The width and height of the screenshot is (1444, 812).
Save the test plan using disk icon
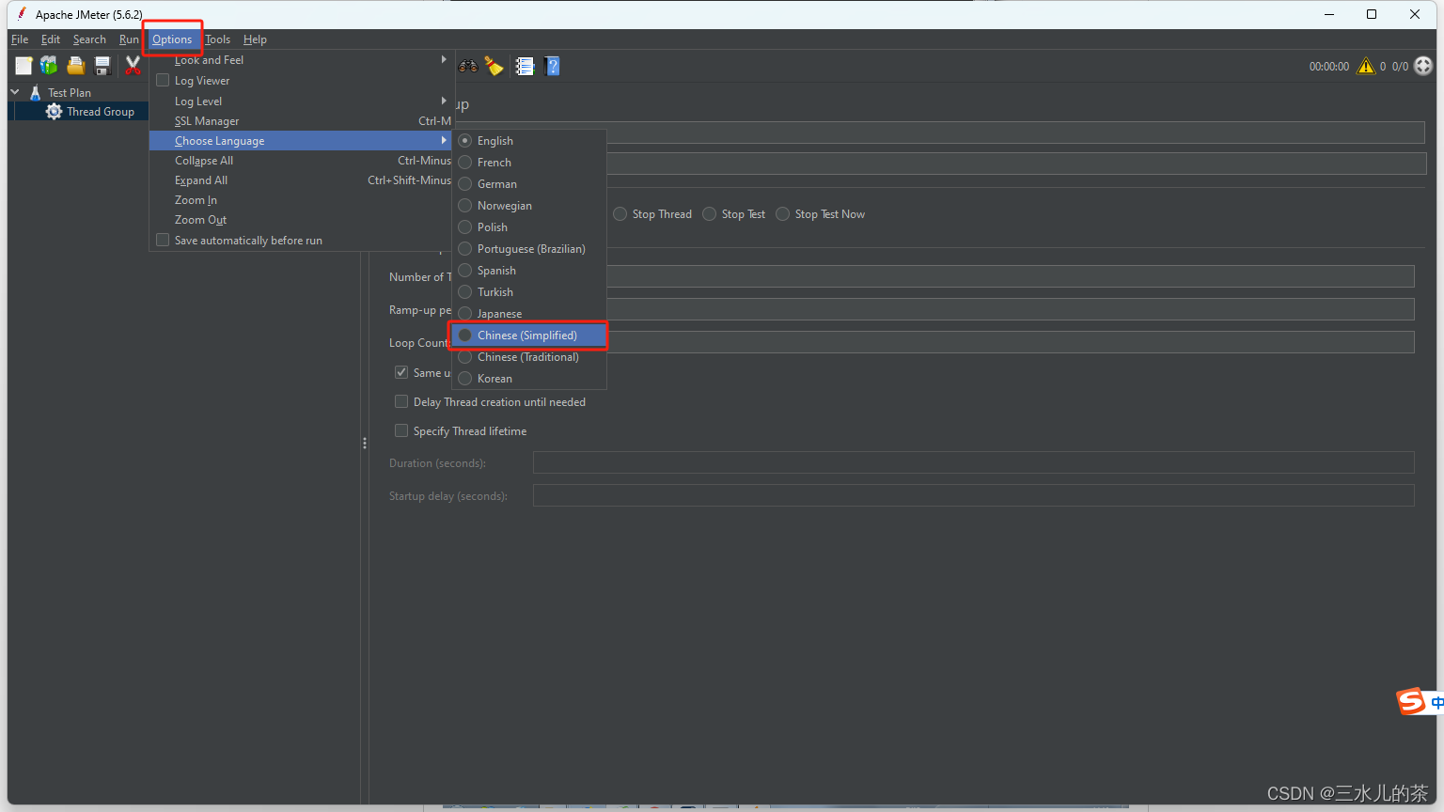(x=102, y=66)
